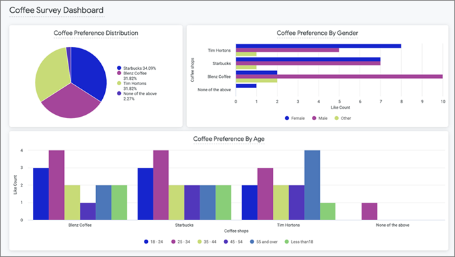Click the Blenz Coffee 25-34 bar in age chart

(56, 185)
